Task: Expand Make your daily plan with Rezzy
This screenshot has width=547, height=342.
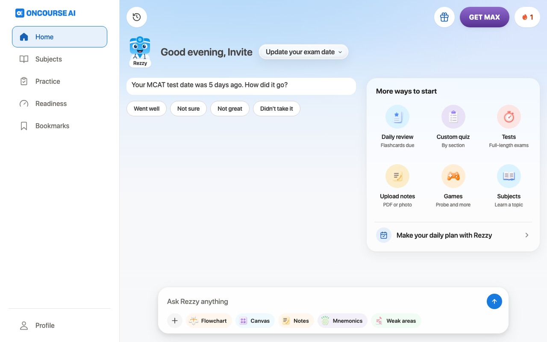Action: [x=453, y=235]
